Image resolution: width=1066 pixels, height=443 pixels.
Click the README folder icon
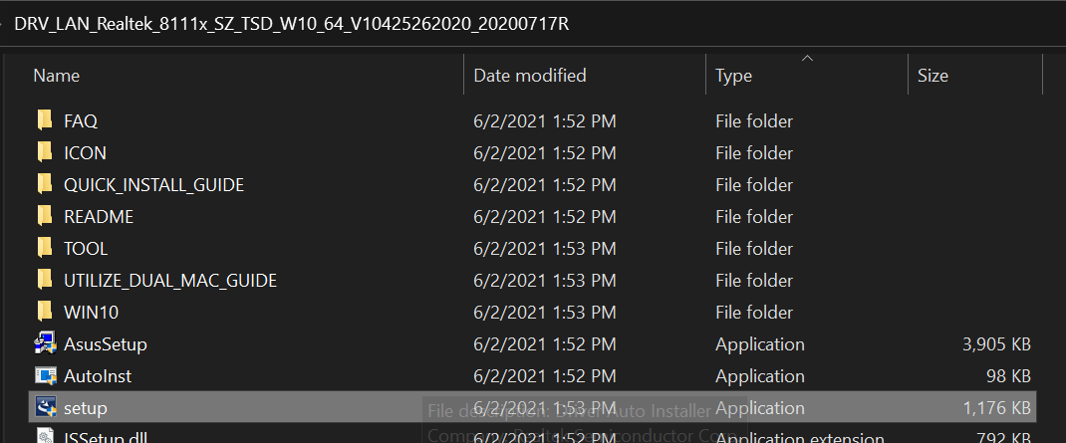[45, 216]
